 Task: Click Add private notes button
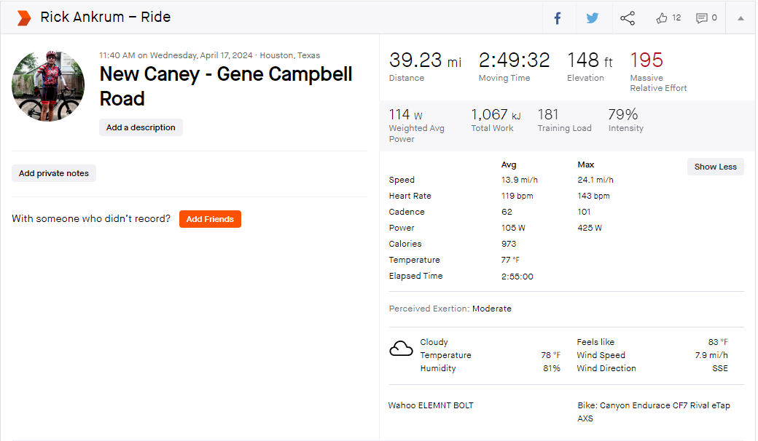pos(54,173)
